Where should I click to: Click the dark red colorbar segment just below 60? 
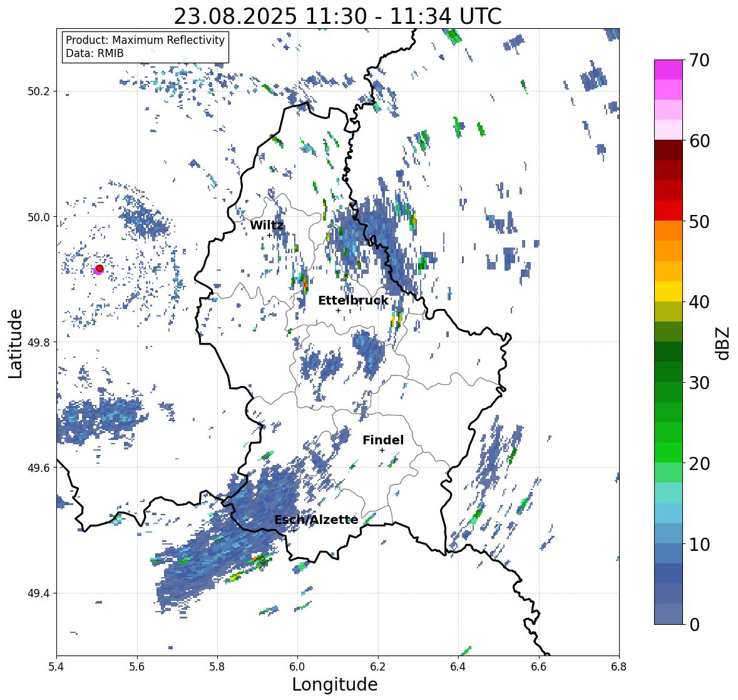pyautogui.click(x=669, y=150)
